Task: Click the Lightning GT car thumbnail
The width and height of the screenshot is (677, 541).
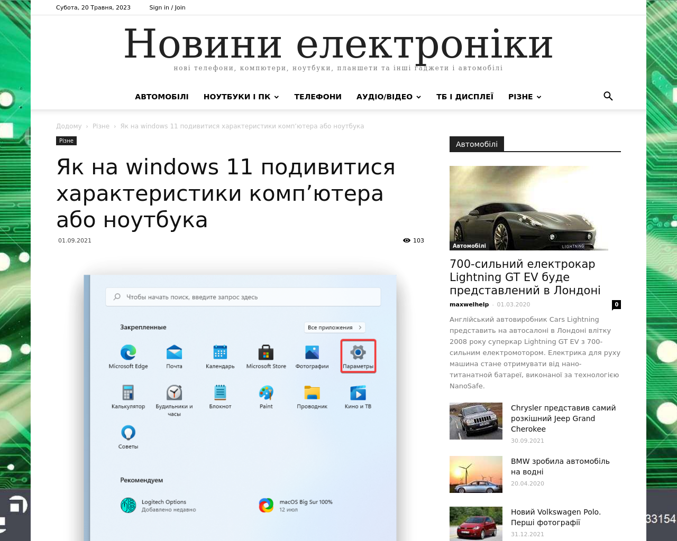Action: tap(529, 208)
